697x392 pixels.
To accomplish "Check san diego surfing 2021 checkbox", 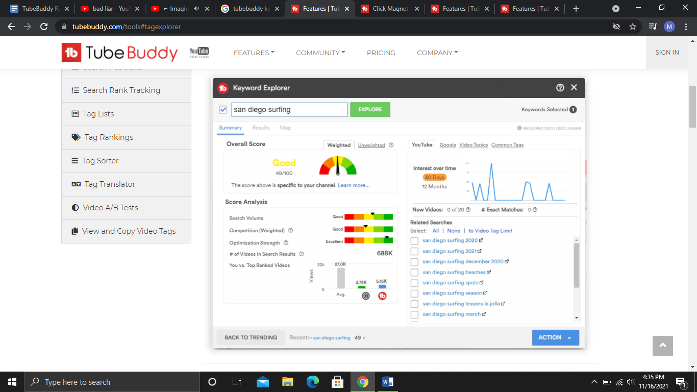I will (x=414, y=251).
